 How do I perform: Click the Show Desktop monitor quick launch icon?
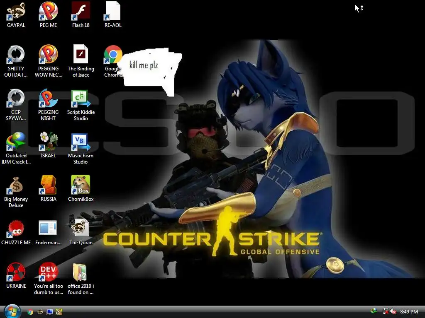[49, 312]
